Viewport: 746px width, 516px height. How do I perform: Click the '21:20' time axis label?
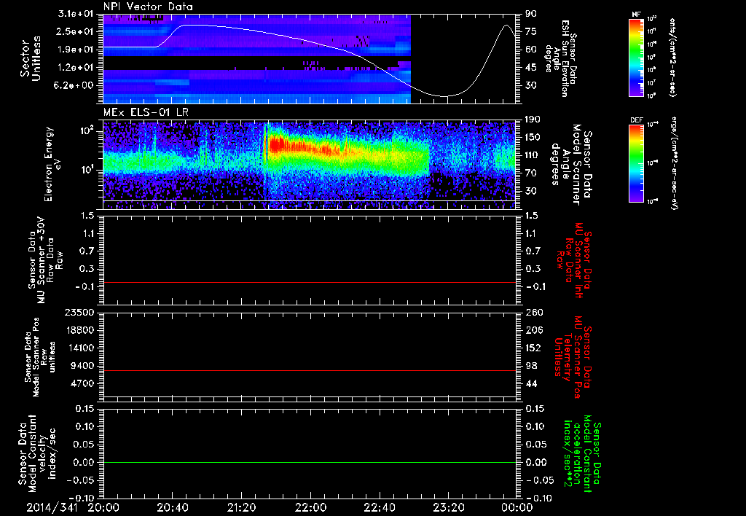click(x=240, y=507)
